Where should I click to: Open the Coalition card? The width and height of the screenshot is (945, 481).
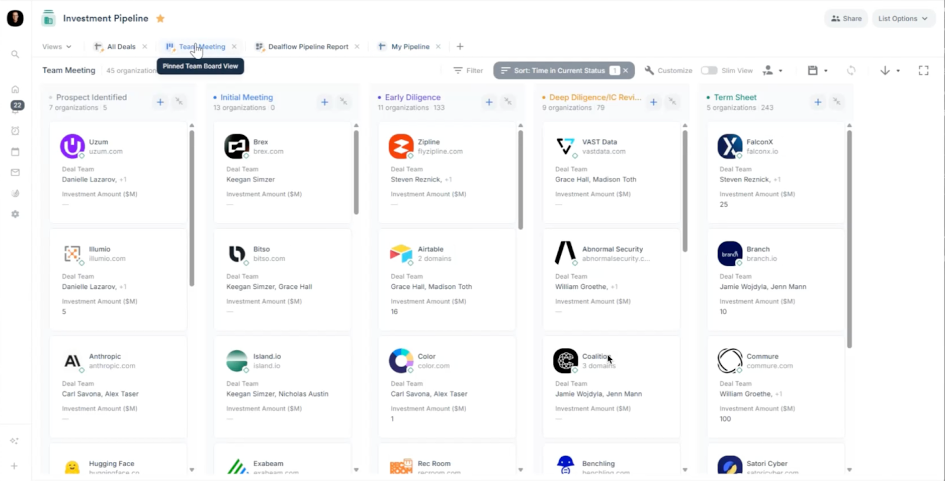point(611,387)
